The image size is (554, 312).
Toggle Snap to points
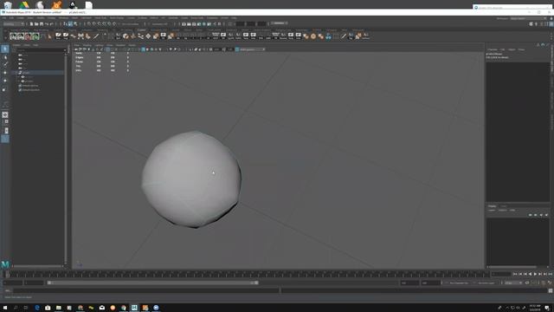(99, 24)
